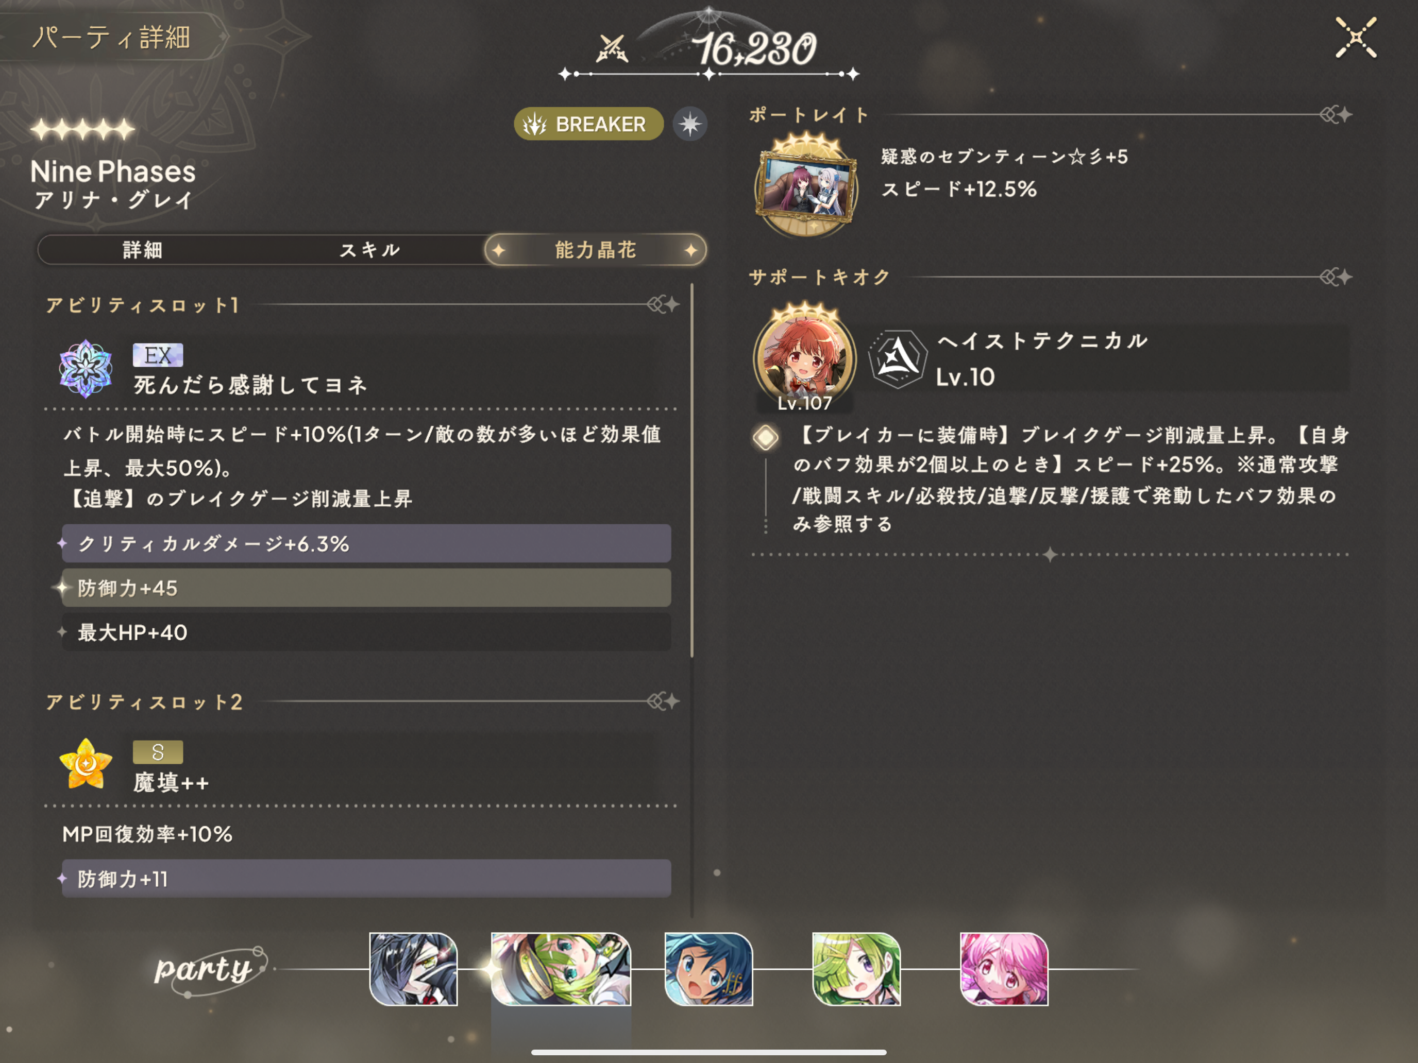This screenshot has width=1418, height=1063.
Task: Tap the yellow star flower icon in slot 2
Action: coord(86,763)
